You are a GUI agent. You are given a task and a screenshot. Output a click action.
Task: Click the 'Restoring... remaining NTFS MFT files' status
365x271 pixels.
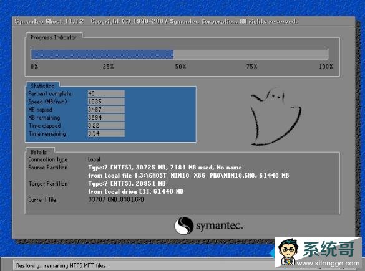(x=61, y=265)
